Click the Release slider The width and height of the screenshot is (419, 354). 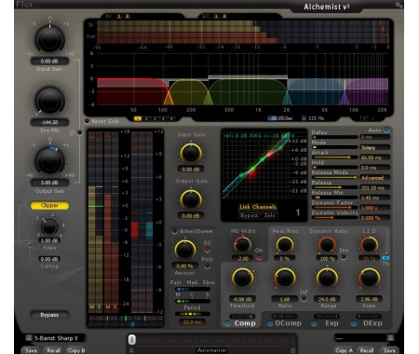tap(334, 187)
